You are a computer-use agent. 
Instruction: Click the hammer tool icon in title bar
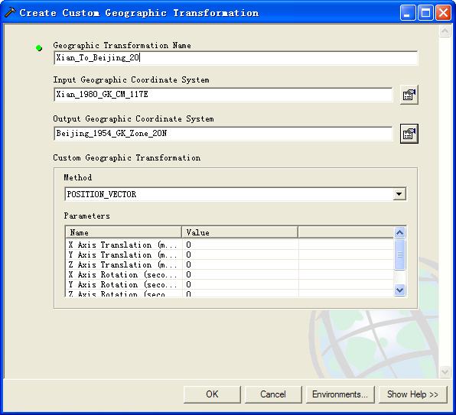click(10, 12)
